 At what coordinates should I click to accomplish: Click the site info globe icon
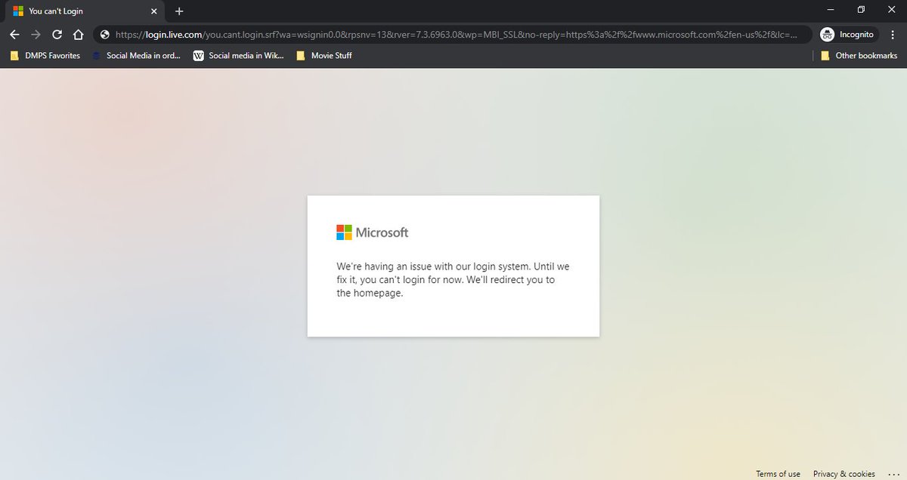pyautogui.click(x=104, y=35)
